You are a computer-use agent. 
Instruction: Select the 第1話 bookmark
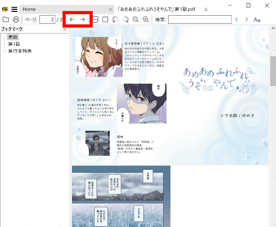pyautogui.click(x=14, y=44)
